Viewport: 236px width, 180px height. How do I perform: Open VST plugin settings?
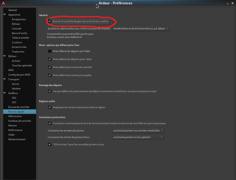[14, 102]
